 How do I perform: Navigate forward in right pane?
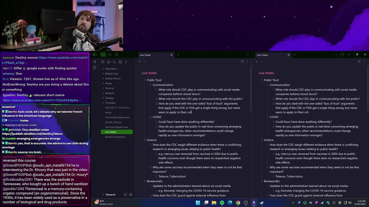tap(262, 62)
